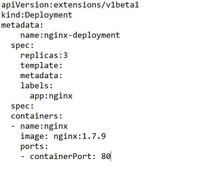
Task: Click the app:nginx label line
Action: (x=51, y=96)
